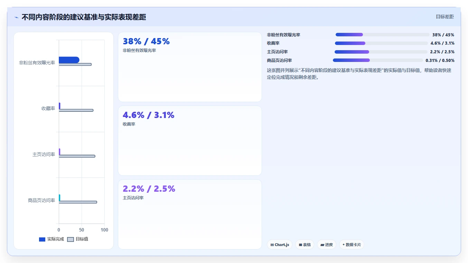Click the 目标差距 label in header

444,17
